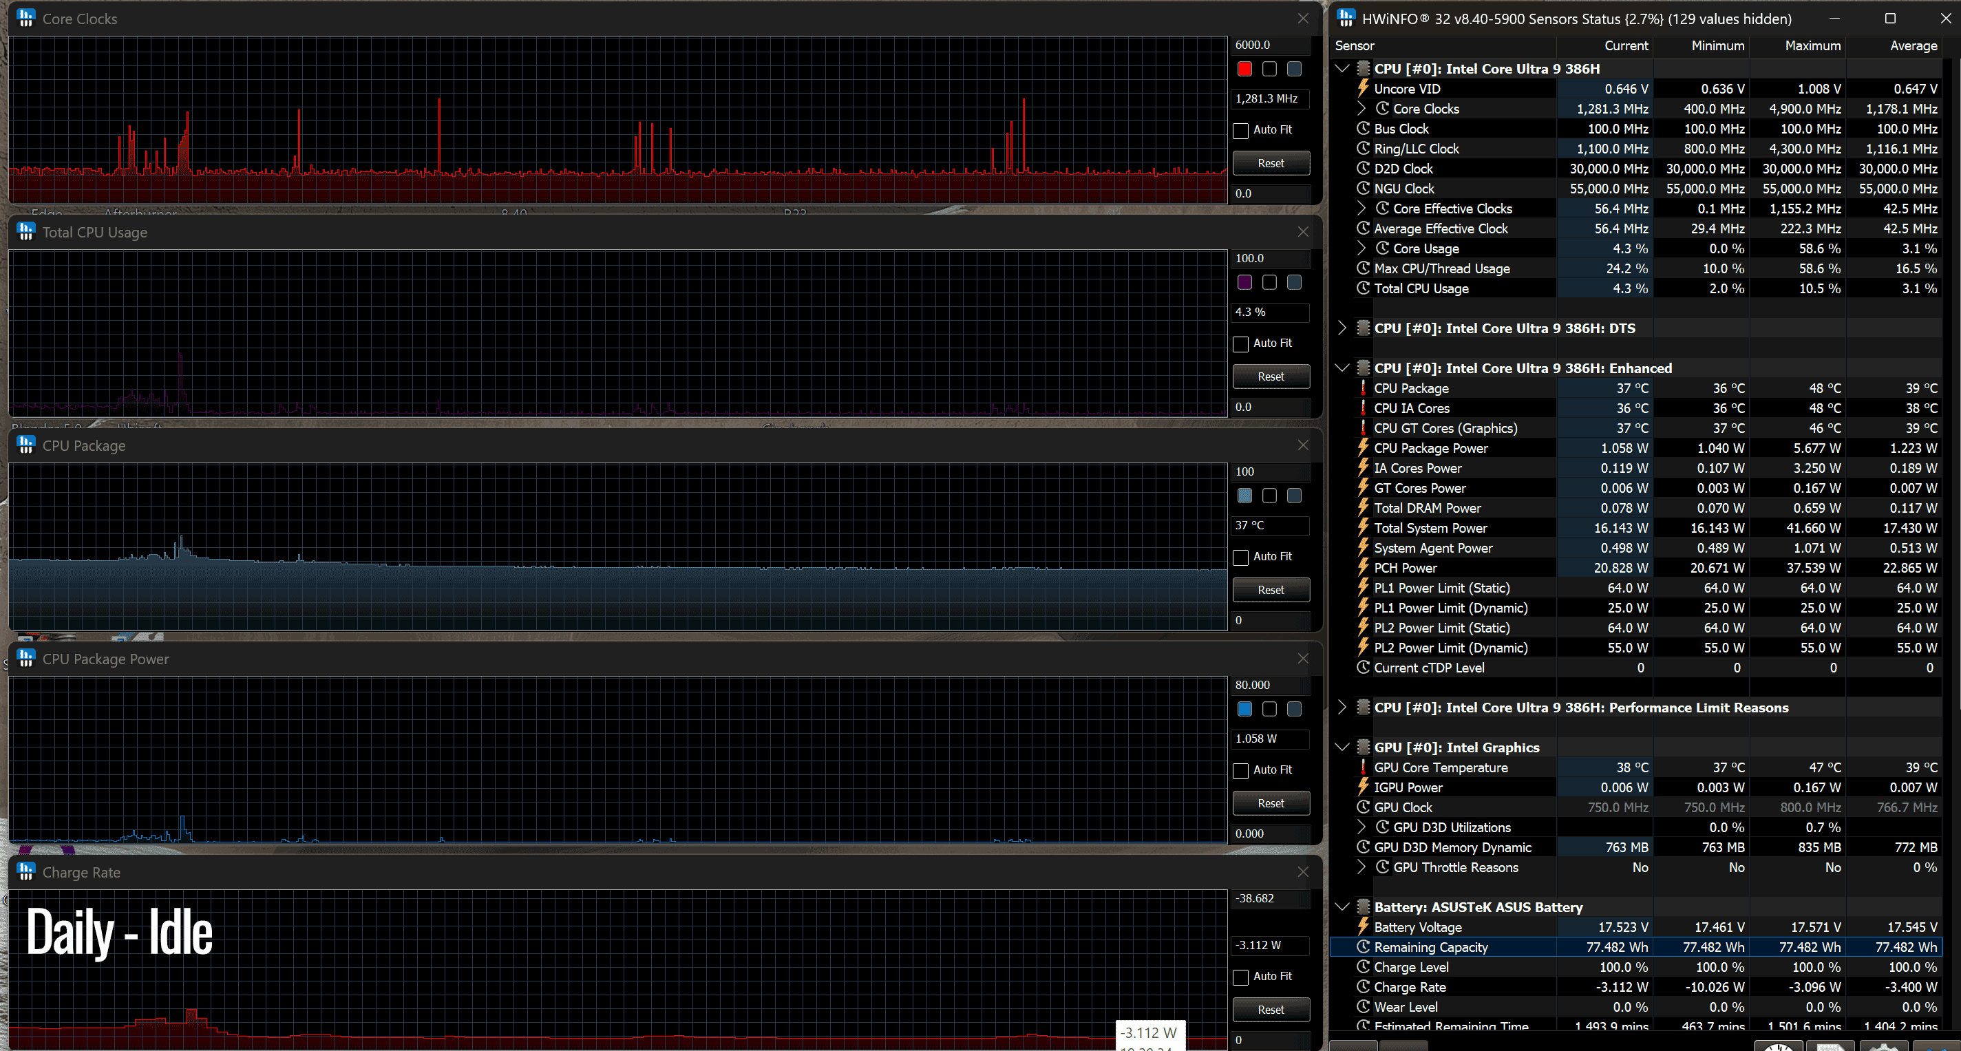This screenshot has width=1961, height=1051.
Task: Pick the purple graph color in Total CPU Usage
Action: [1244, 282]
